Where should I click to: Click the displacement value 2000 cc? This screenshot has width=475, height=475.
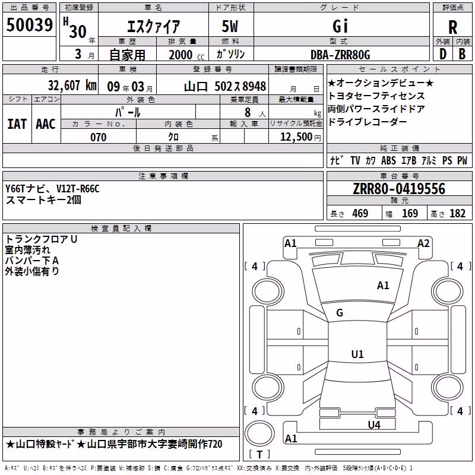(x=186, y=55)
